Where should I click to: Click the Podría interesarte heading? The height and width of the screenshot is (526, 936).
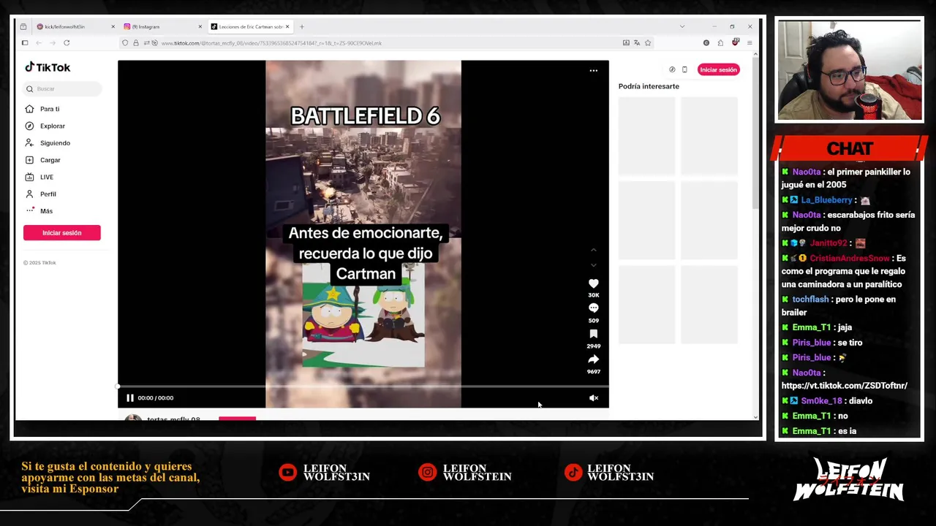click(649, 86)
